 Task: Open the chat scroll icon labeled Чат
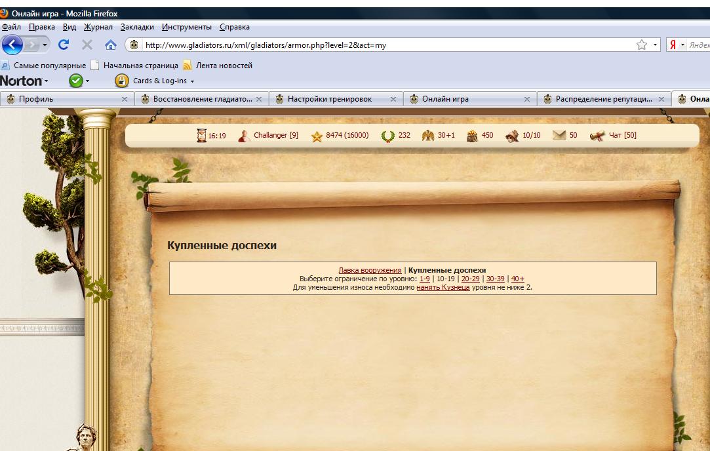(597, 136)
